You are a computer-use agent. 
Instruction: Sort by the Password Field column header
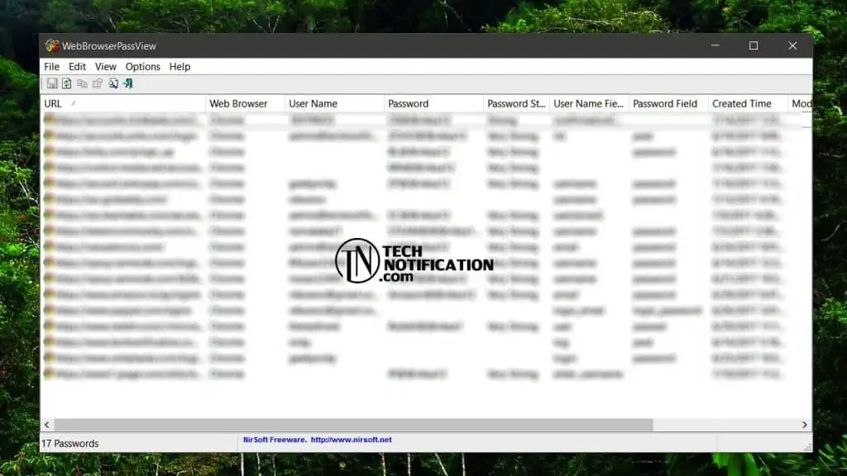coord(668,103)
